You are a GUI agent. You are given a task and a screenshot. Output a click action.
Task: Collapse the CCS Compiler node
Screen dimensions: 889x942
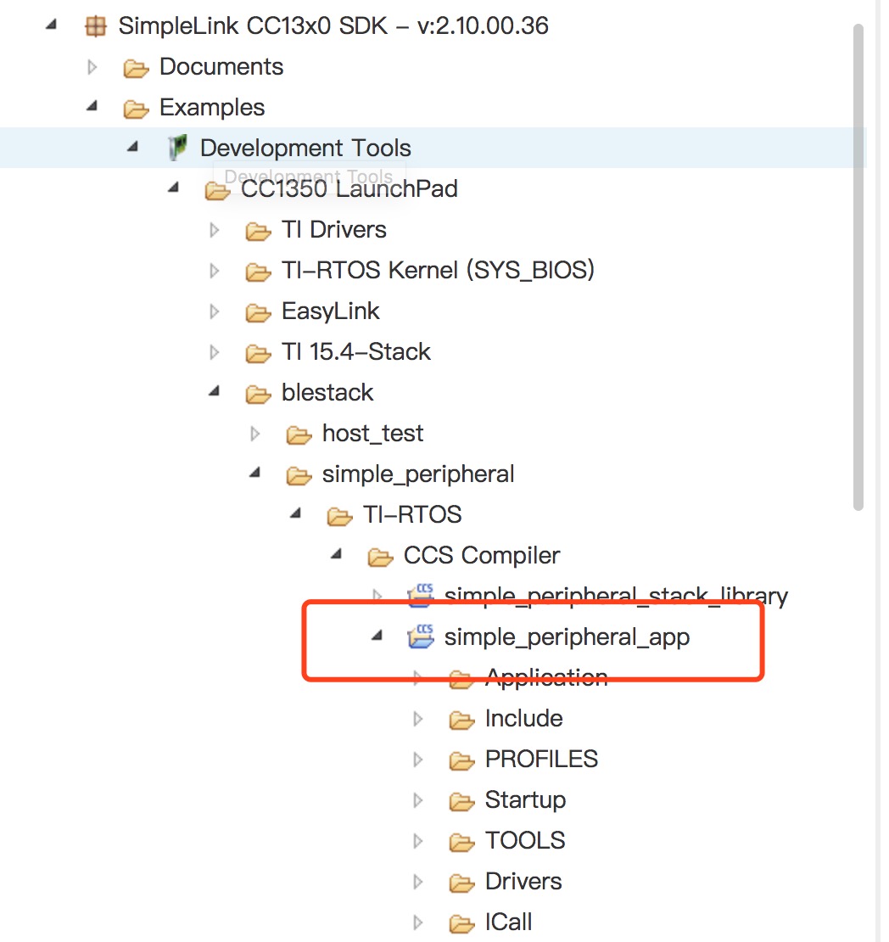[337, 554]
